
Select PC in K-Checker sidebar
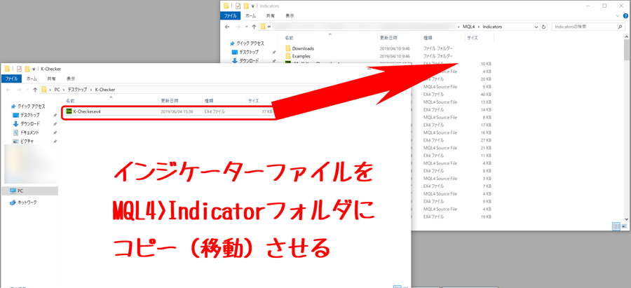(x=29, y=191)
